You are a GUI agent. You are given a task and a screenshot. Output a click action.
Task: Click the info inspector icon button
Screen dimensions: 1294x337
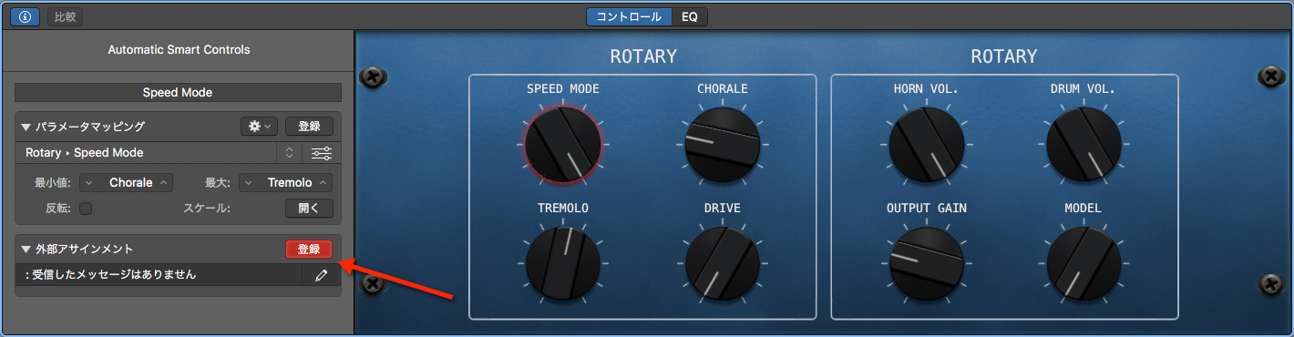(x=25, y=16)
